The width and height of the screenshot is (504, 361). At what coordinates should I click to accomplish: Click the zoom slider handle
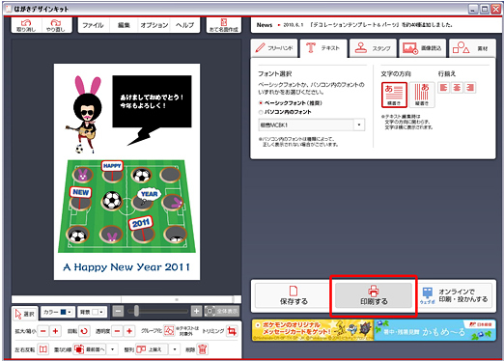pyautogui.click(x=136, y=311)
